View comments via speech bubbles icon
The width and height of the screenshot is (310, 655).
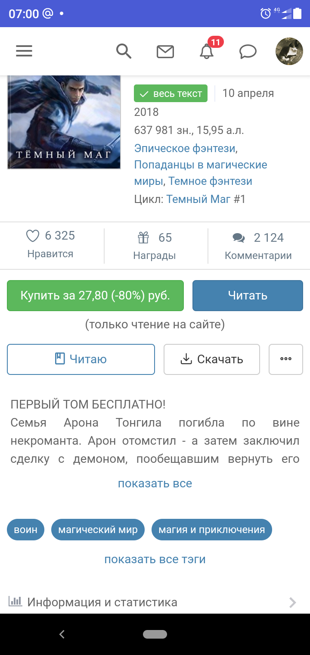pos(239,238)
